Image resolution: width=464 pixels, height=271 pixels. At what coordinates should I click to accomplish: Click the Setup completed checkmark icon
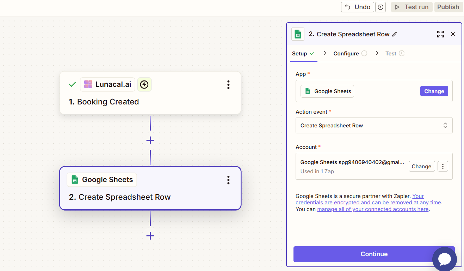click(312, 53)
